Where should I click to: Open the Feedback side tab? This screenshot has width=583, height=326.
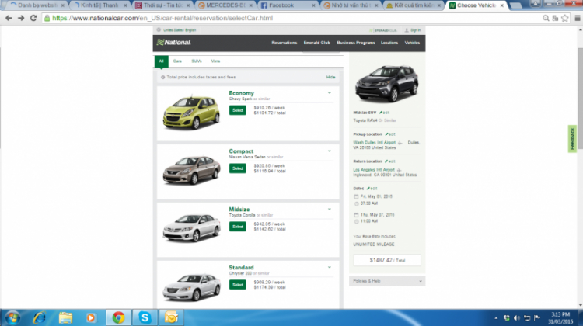[572, 139]
